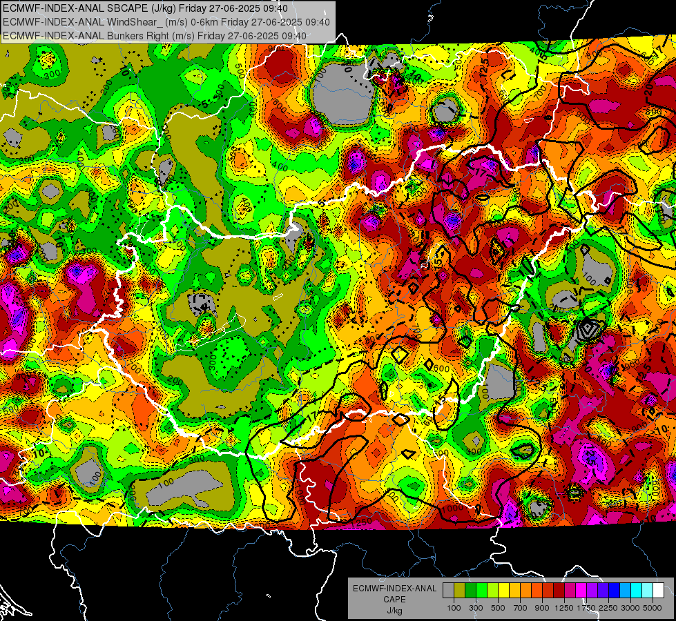Select the amber legend swatch
Viewport: 676px width, 621px height.
coord(514,590)
